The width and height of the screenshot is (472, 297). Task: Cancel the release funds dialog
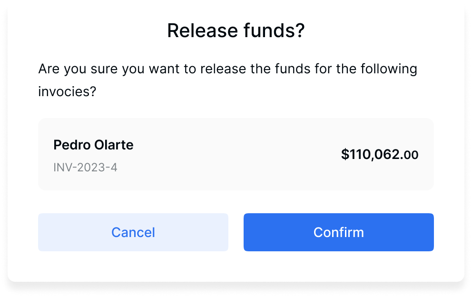point(133,232)
